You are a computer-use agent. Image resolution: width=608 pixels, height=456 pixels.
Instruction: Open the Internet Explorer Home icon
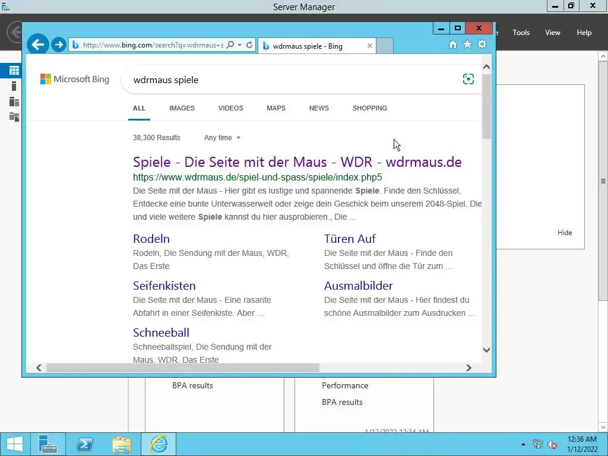(x=453, y=45)
